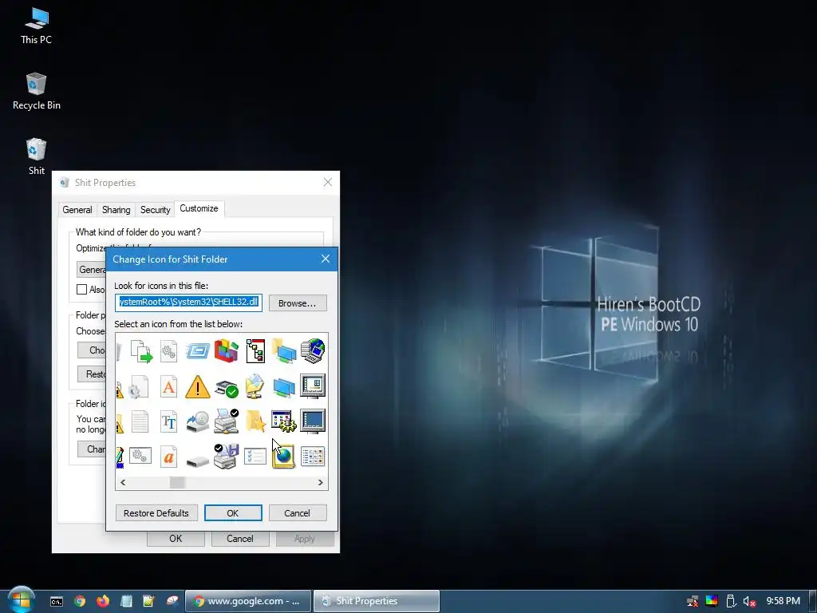Viewport: 817px width, 613px height.
Task: Select the This PC desktop icon
Action: click(36, 26)
